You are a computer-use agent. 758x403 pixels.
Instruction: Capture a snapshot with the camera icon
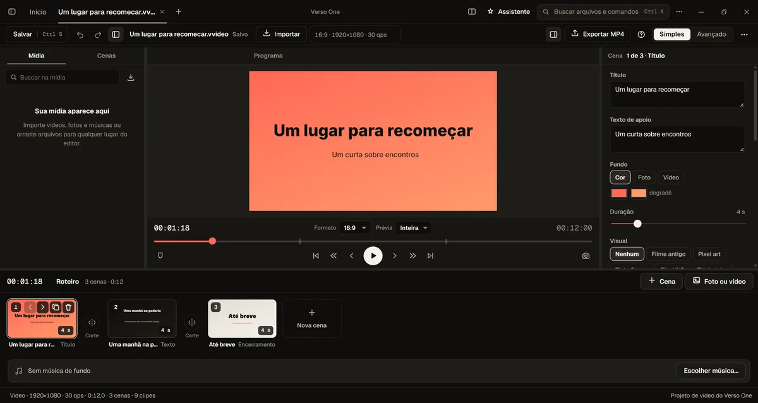click(x=586, y=256)
